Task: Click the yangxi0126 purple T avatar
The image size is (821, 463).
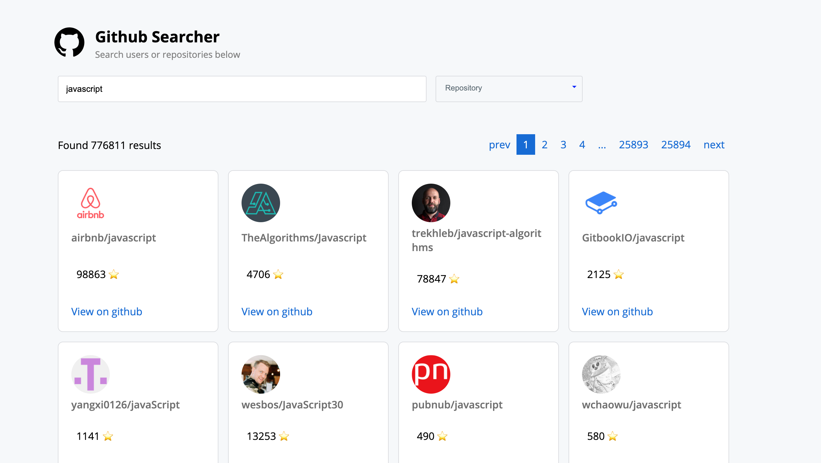Action: (x=91, y=374)
